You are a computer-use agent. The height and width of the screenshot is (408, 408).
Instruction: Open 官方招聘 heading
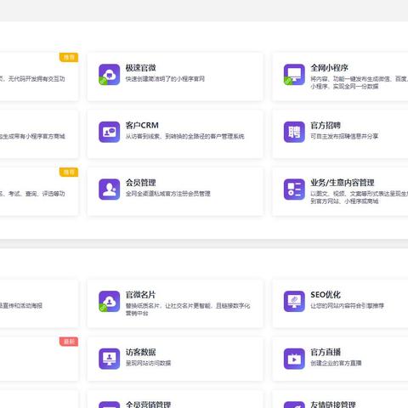coord(326,125)
